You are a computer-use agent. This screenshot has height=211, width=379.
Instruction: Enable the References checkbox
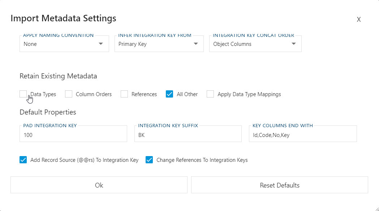tap(124, 94)
